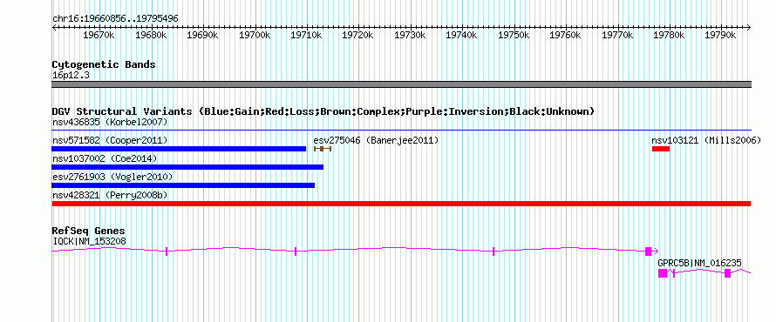Image resolution: width=776 pixels, height=322 pixels.
Task: Click the 19670k ruler tick label
Action: tap(99, 36)
